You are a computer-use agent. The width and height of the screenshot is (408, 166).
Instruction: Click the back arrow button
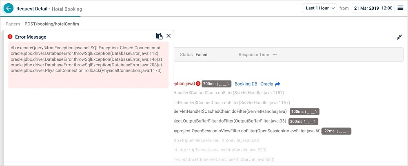(8, 8)
